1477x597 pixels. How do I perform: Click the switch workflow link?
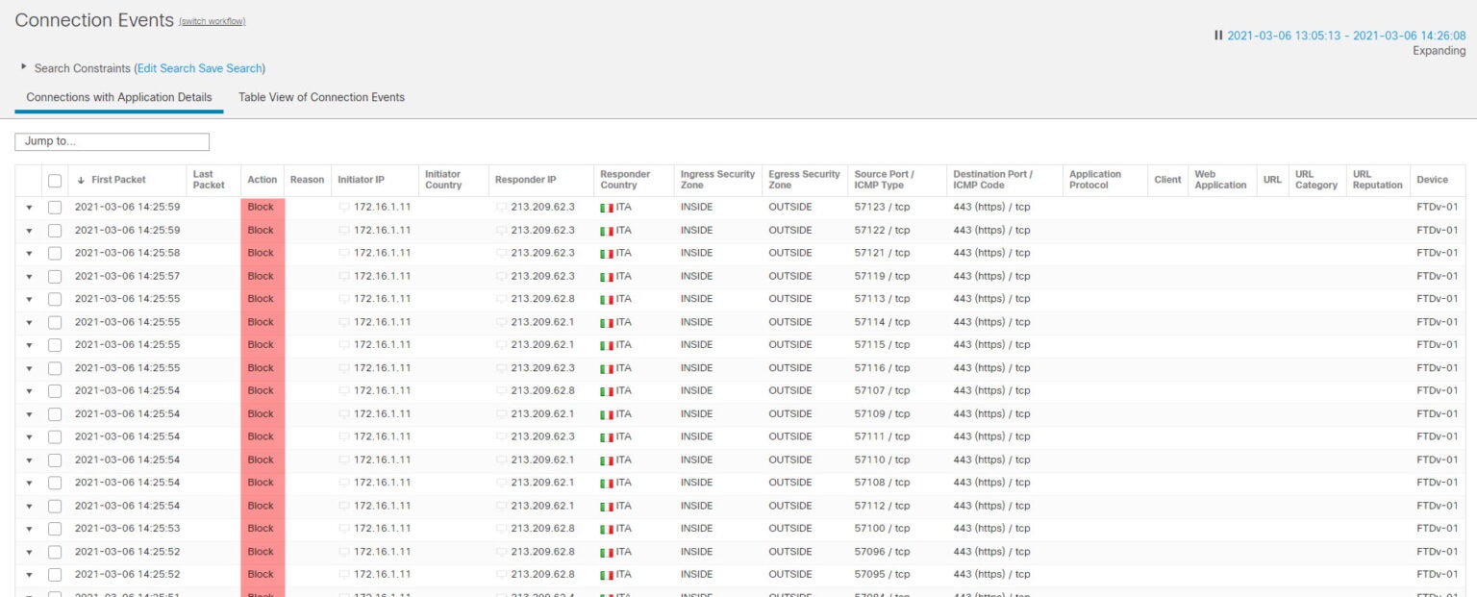pos(213,21)
